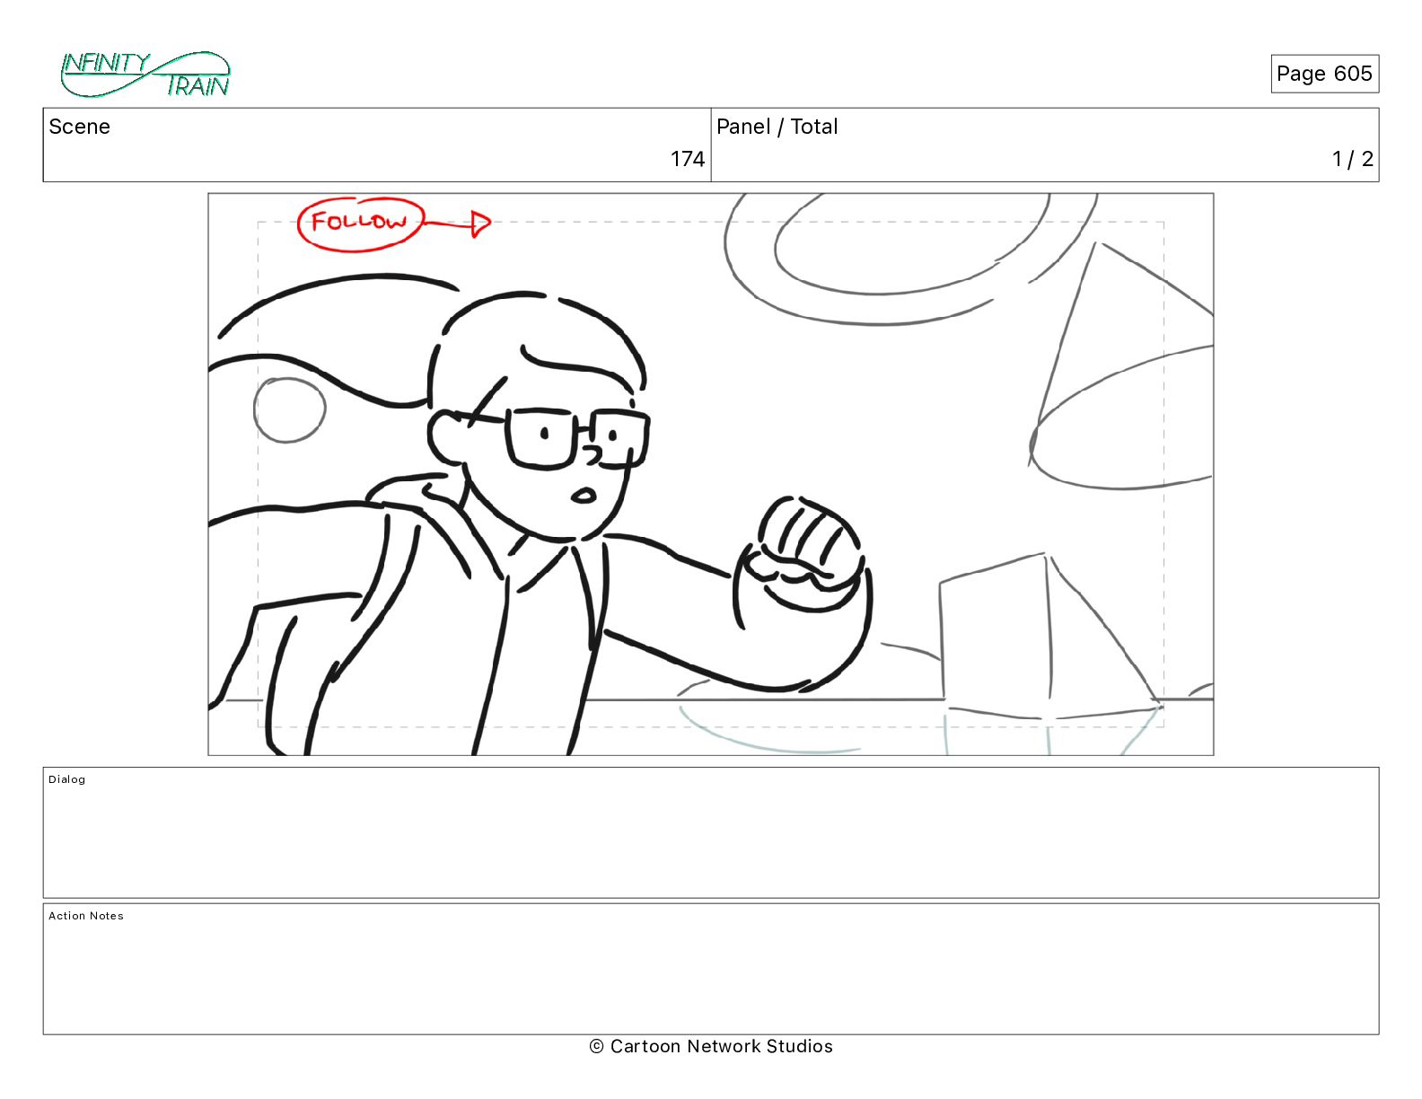Click inside the Dialog box
Screen dimensions: 1422x1099
pos(711,832)
